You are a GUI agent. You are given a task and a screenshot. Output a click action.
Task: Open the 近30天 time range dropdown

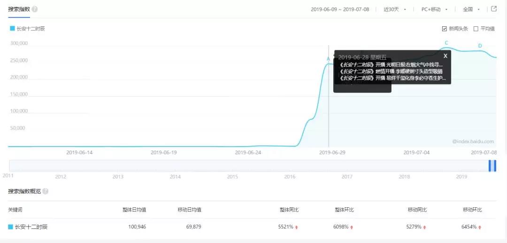tap(395, 9)
